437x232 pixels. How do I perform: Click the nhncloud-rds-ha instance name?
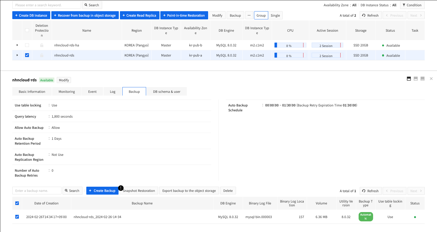click(x=67, y=45)
